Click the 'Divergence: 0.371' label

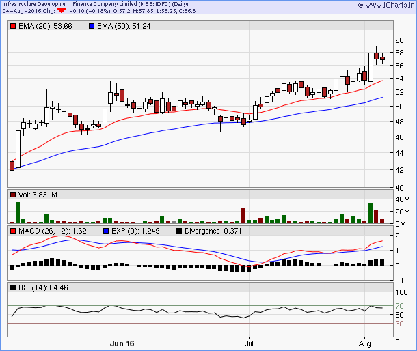(x=213, y=231)
